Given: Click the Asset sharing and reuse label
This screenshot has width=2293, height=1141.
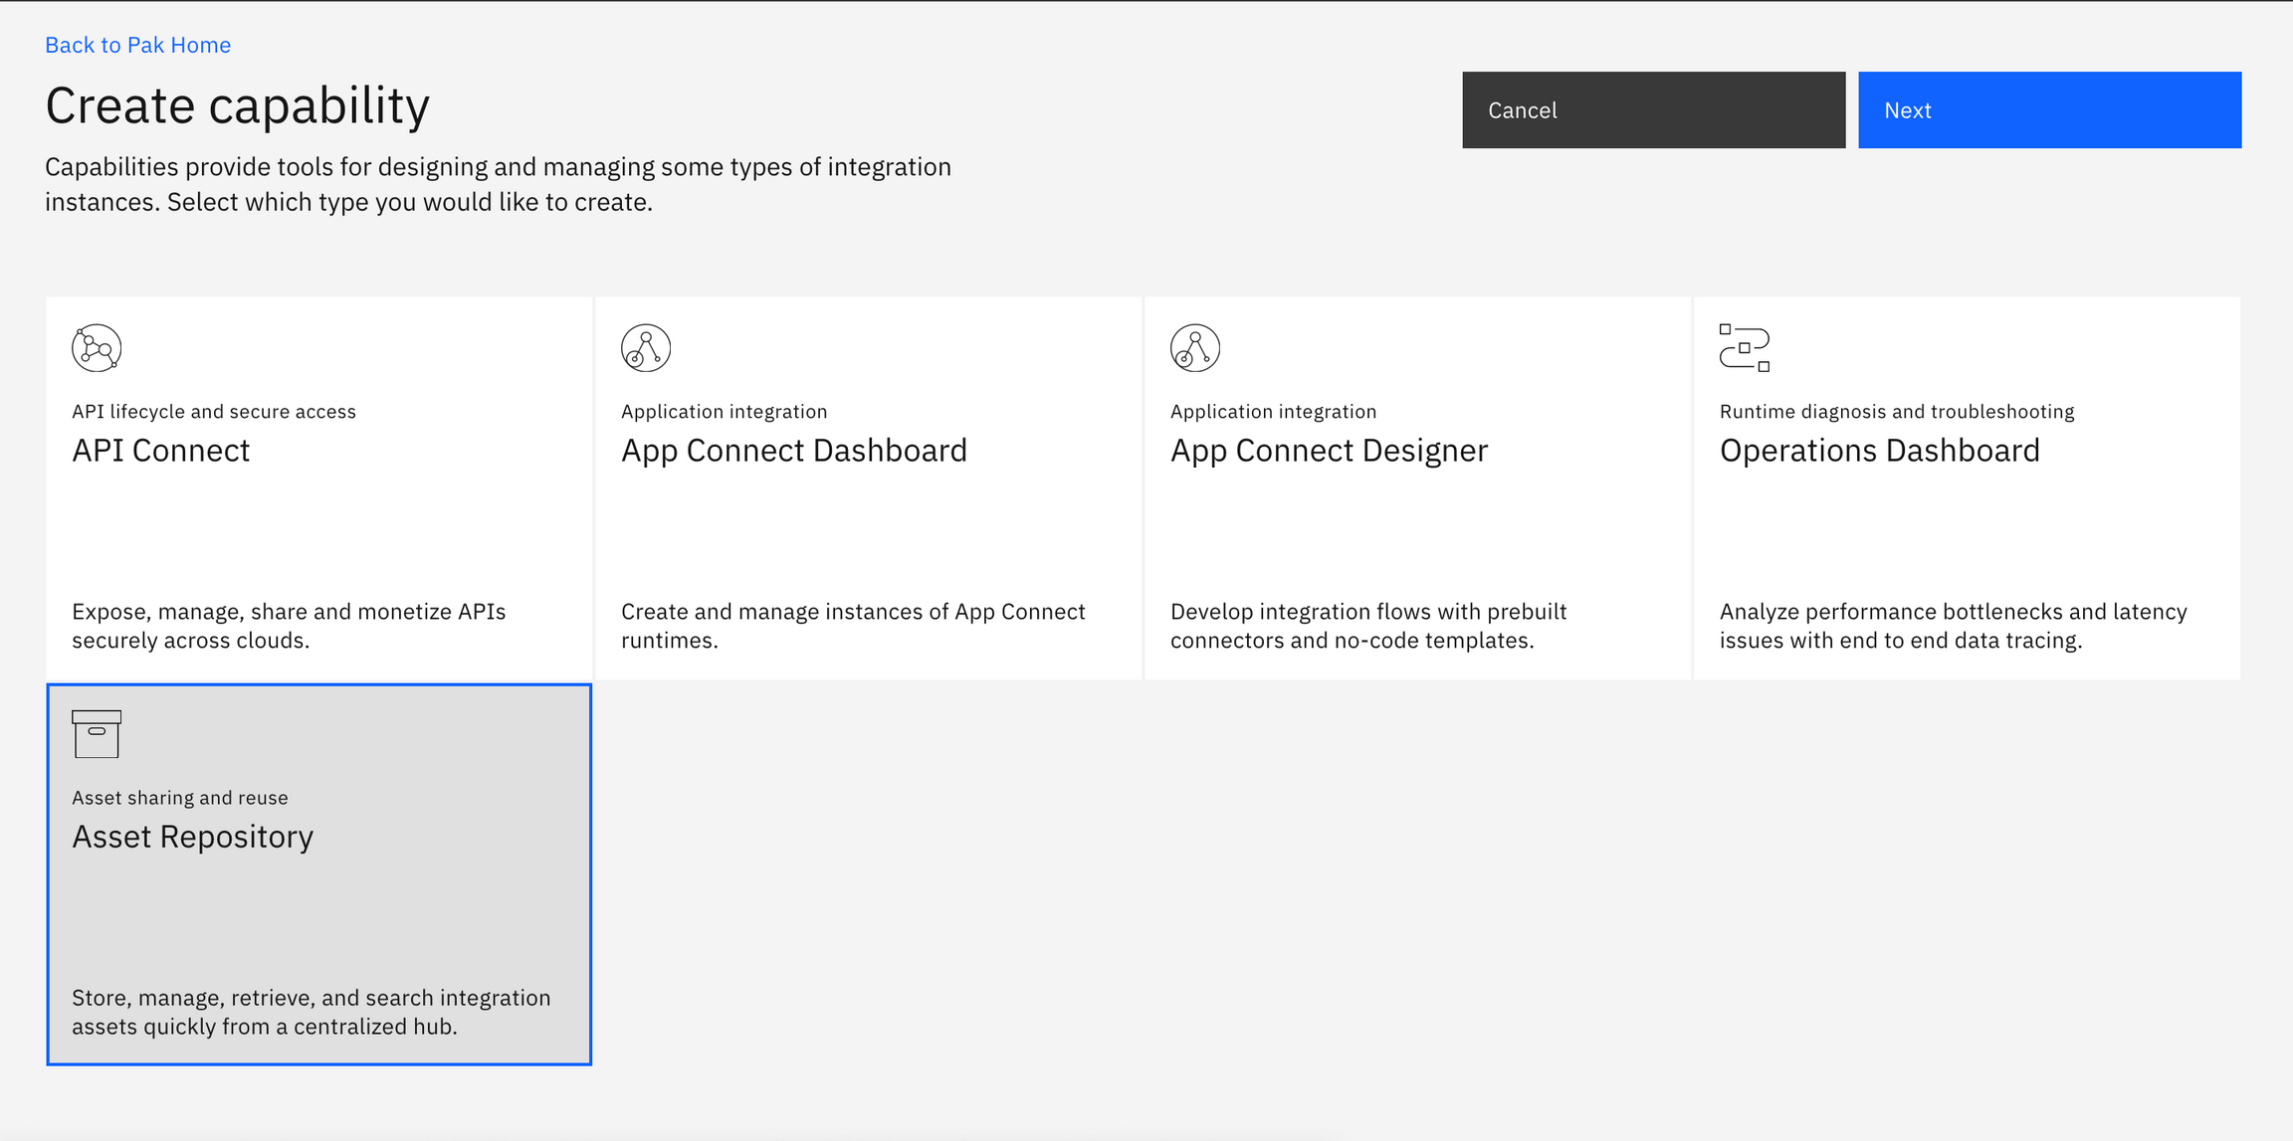Looking at the screenshot, I should (180, 797).
